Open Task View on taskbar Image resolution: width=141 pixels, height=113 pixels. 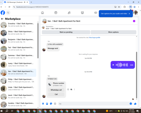point(12,111)
